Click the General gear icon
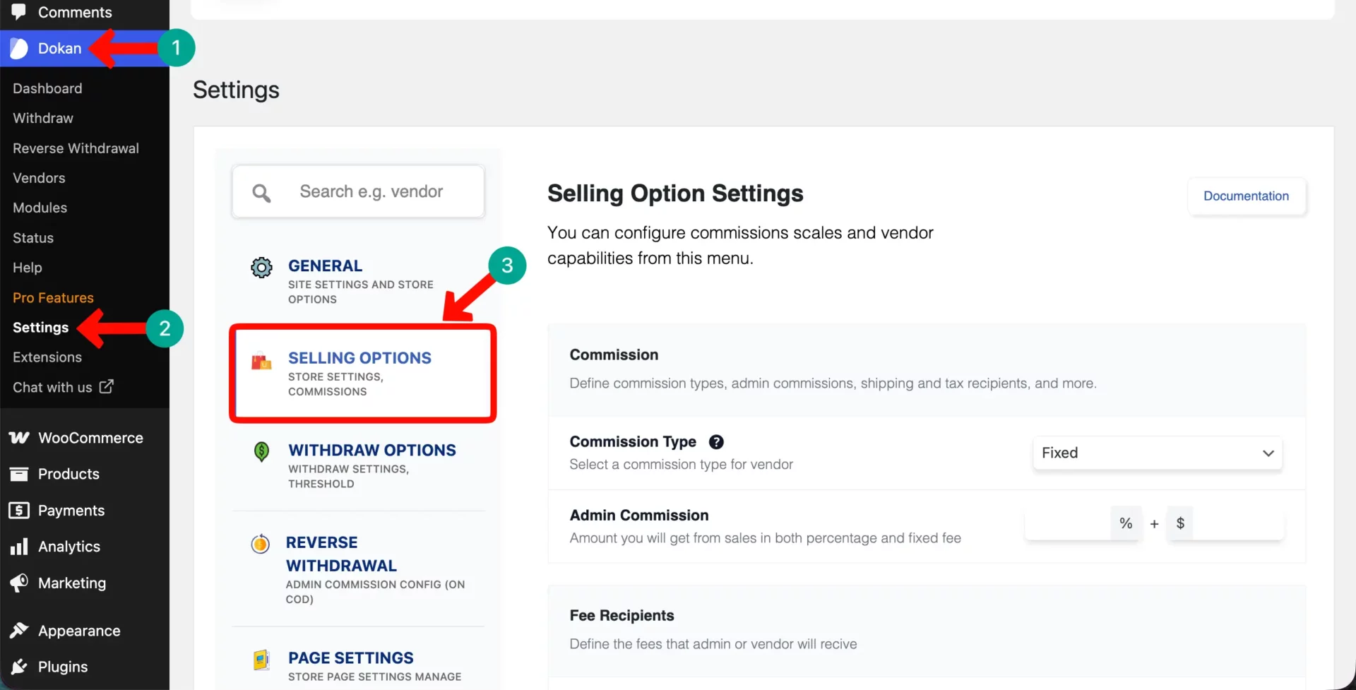Viewport: 1356px width, 690px height. [x=261, y=268]
